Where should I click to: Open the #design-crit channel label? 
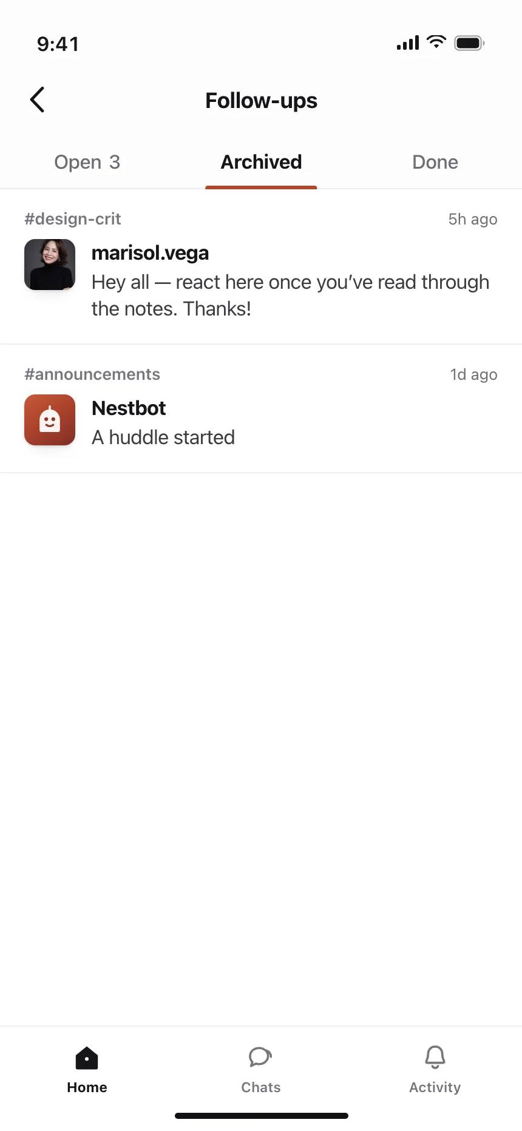[73, 219]
